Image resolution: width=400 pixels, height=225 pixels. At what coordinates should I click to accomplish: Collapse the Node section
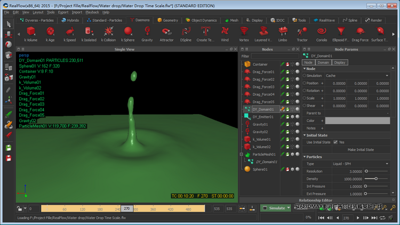(305, 69)
